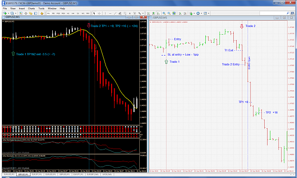Image resolution: width=297 pixels, height=178 pixels.
Task: Tile chart windows with grid icon
Action: (174, 13)
